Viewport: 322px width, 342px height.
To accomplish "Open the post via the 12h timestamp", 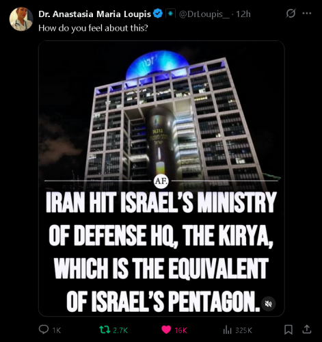I will point(243,14).
